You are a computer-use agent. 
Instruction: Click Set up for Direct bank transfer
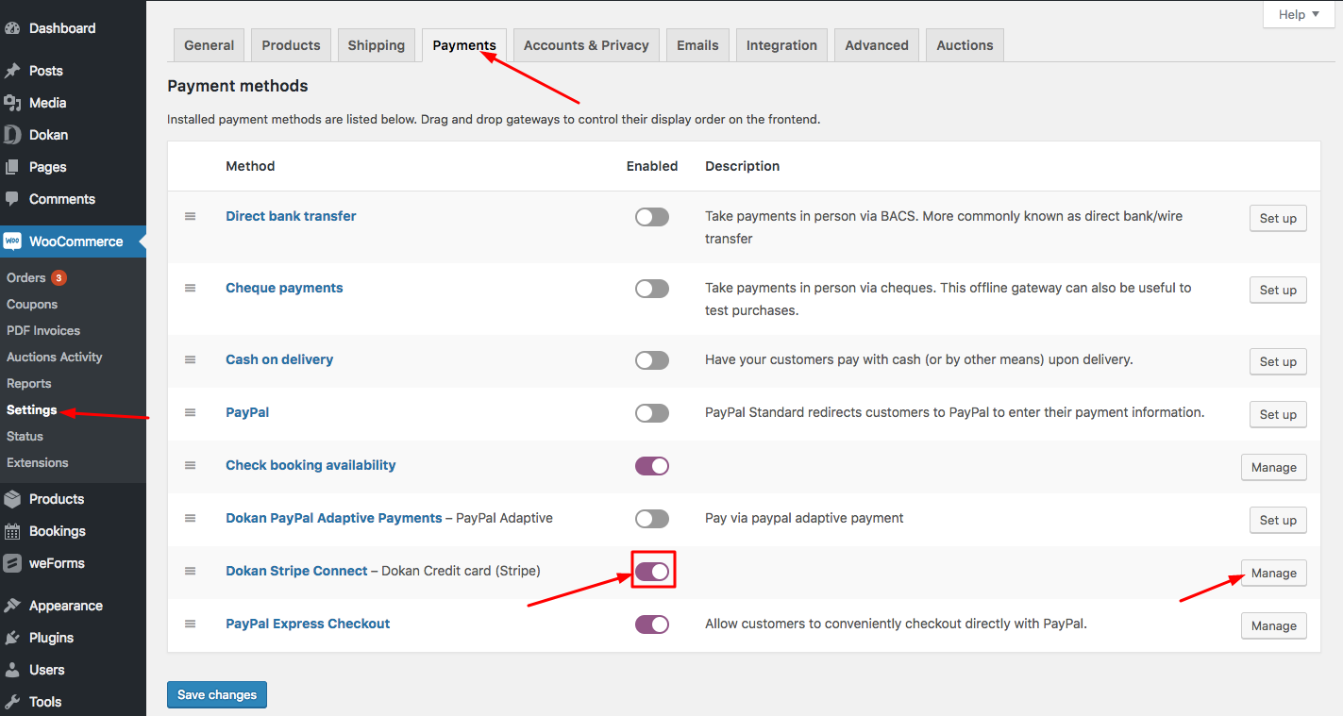[x=1278, y=218]
